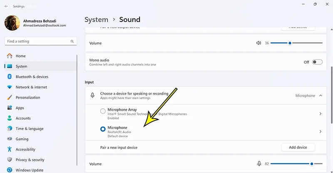333x173 pixels.
Task: Open the Personalization section
Action: coord(27,97)
